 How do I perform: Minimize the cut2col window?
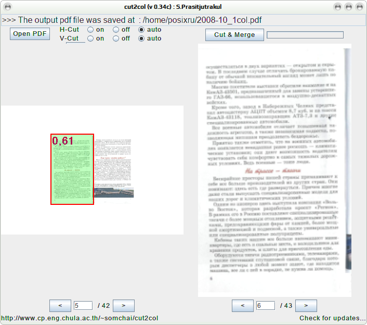pyautogui.click(x=338, y=7)
